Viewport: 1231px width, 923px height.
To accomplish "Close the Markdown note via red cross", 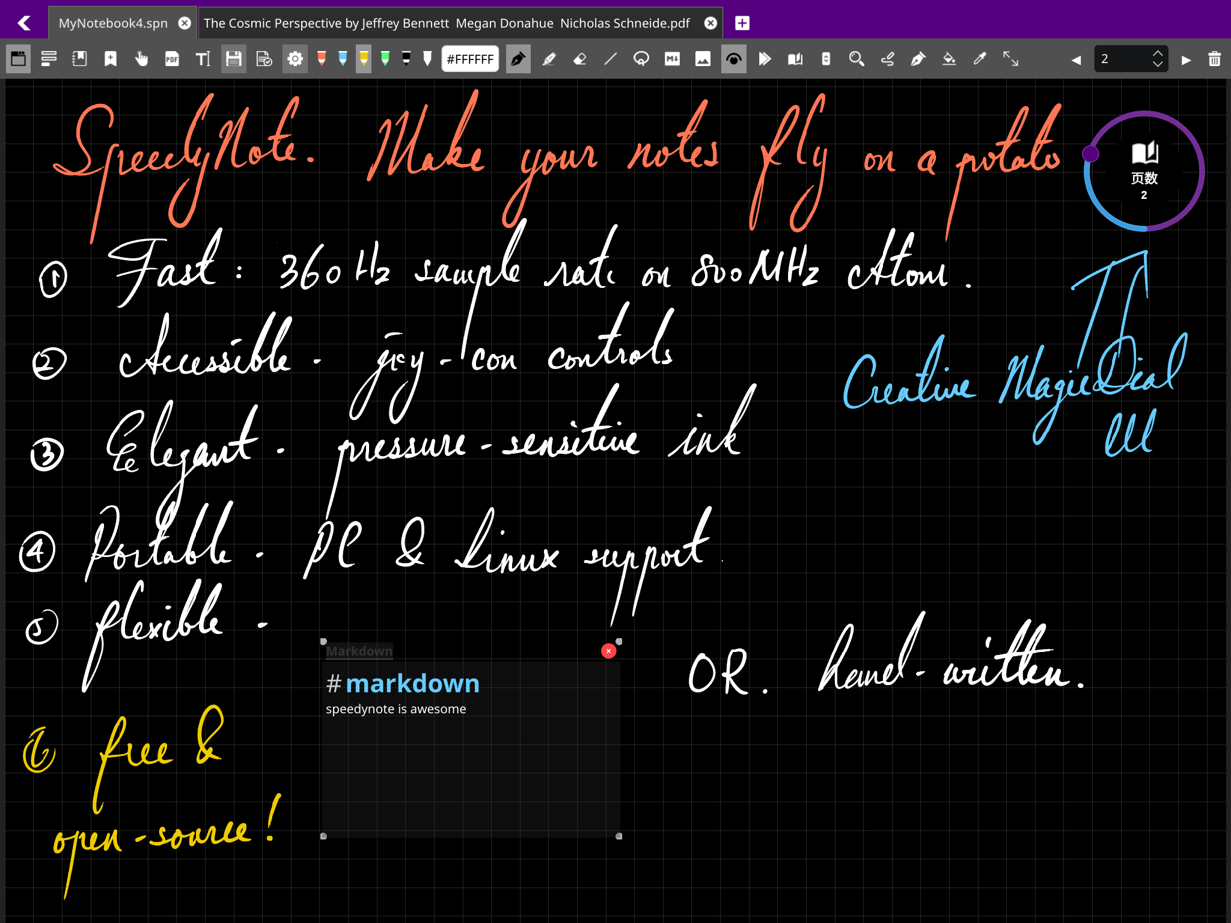I will [608, 651].
